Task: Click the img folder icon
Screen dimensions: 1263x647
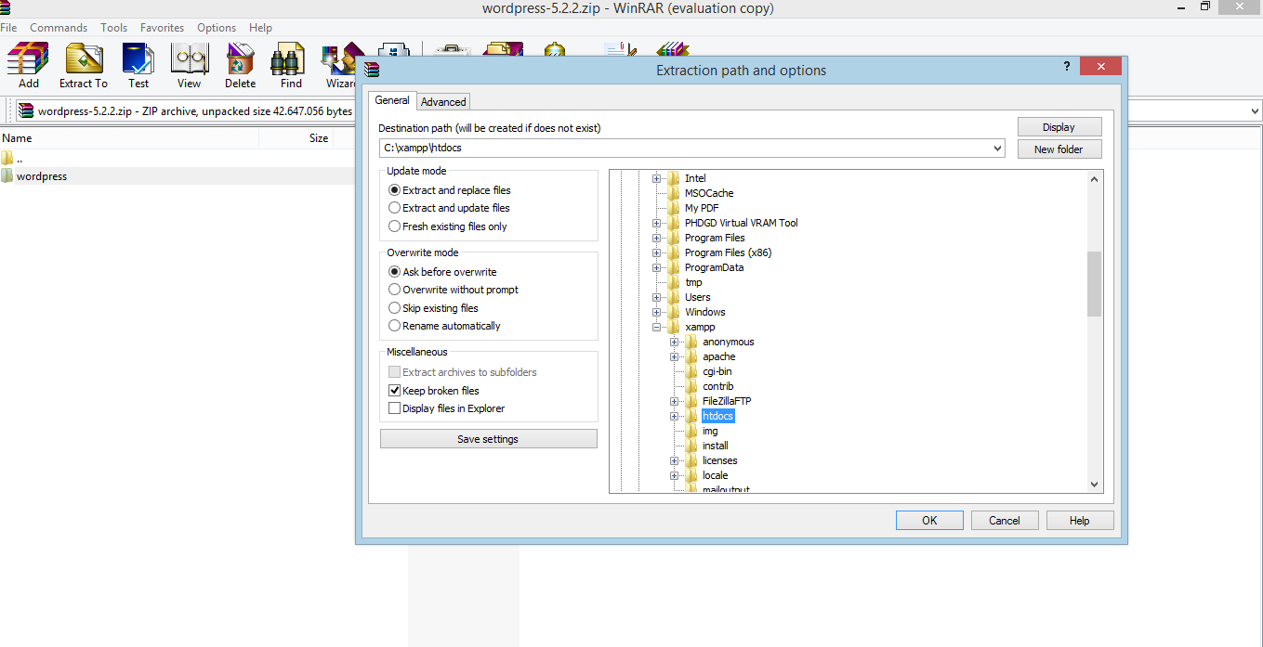Action: tap(691, 431)
